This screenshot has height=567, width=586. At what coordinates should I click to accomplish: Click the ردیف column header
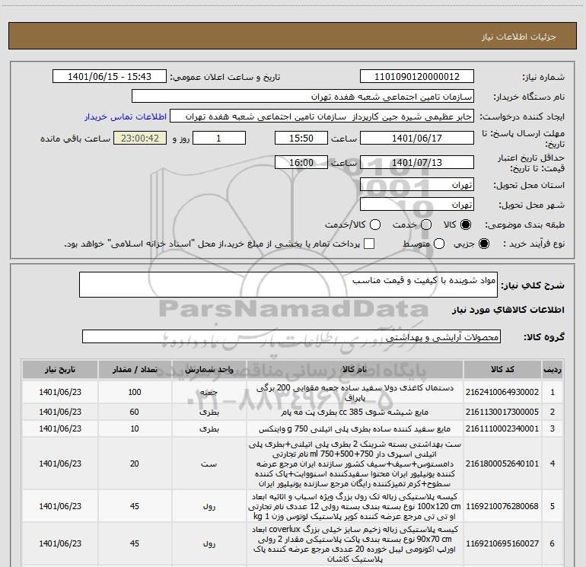tap(553, 369)
